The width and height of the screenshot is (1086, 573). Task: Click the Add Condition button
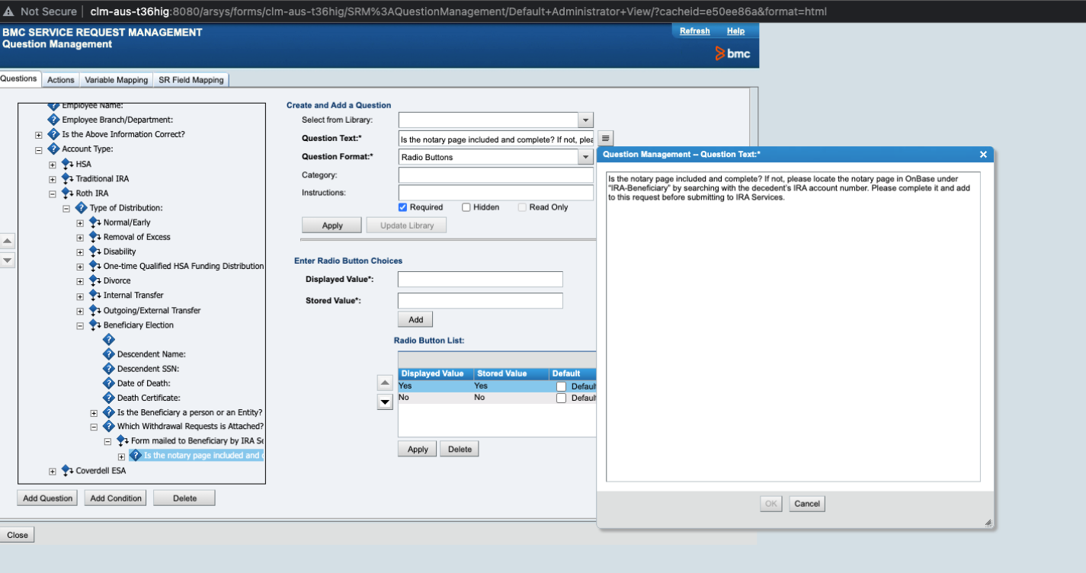(116, 498)
